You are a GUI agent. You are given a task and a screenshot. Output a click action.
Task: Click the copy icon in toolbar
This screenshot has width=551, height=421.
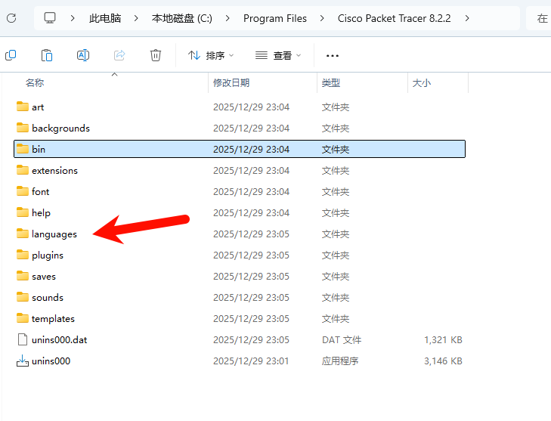pos(11,55)
